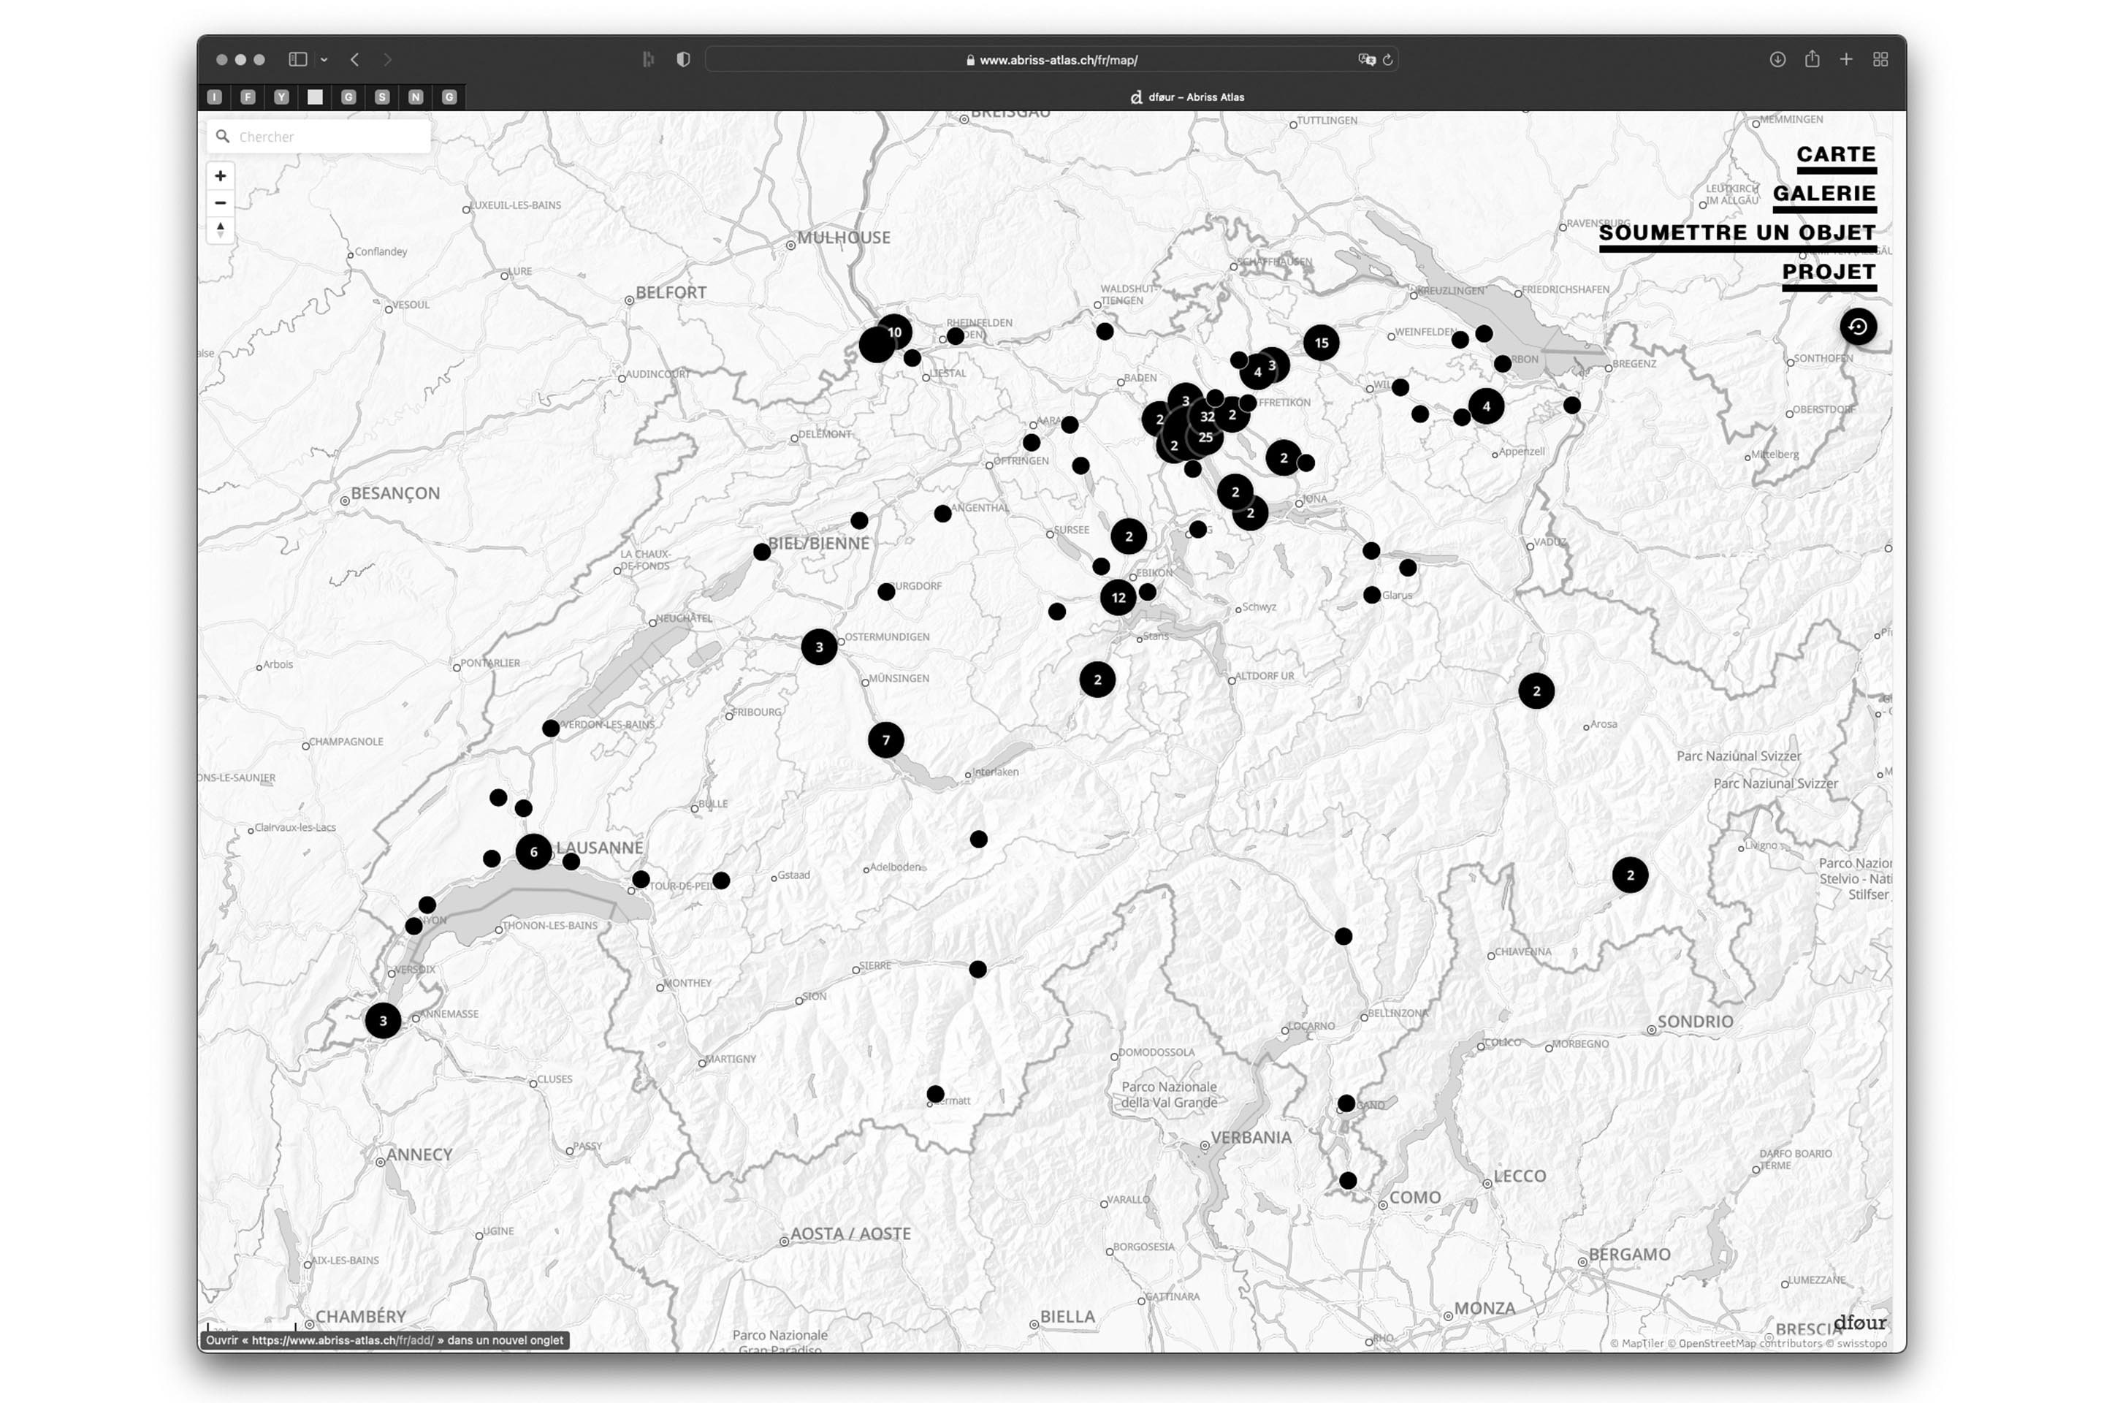Open SOUMETTRE UN OBJET
Image resolution: width=2104 pixels, height=1403 pixels.
pyautogui.click(x=1738, y=232)
